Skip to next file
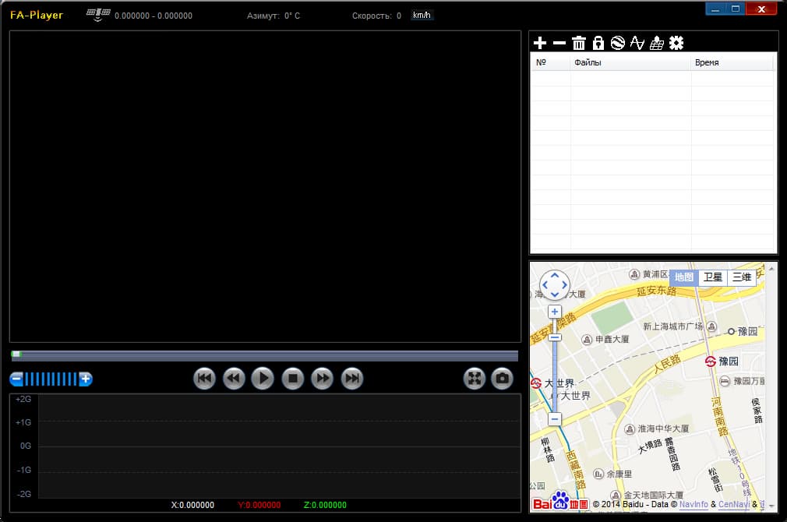This screenshot has width=787, height=522. point(352,379)
